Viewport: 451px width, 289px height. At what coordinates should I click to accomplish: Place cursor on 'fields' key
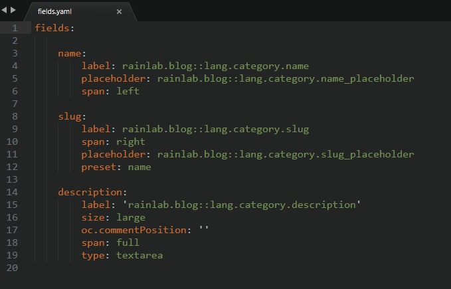52,28
